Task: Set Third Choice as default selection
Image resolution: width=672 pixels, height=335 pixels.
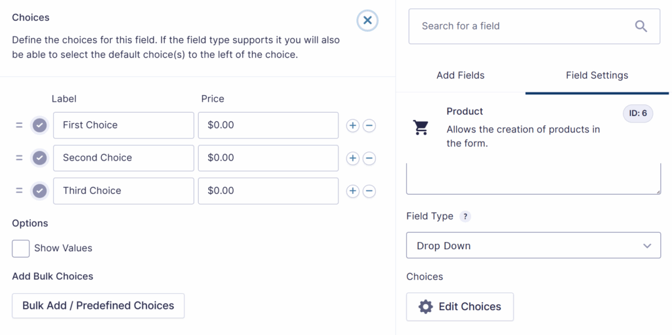Action: (x=39, y=191)
